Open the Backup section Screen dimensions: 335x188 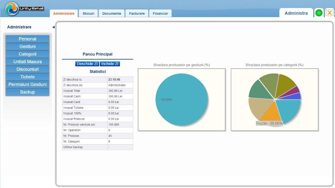coord(27,92)
